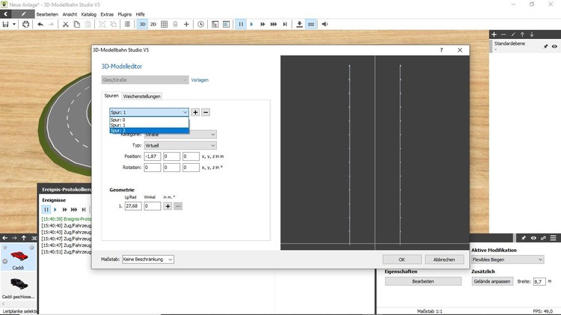The height and width of the screenshot is (315, 561).
Task: Pause the simulation playback
Action: [241, 24]
